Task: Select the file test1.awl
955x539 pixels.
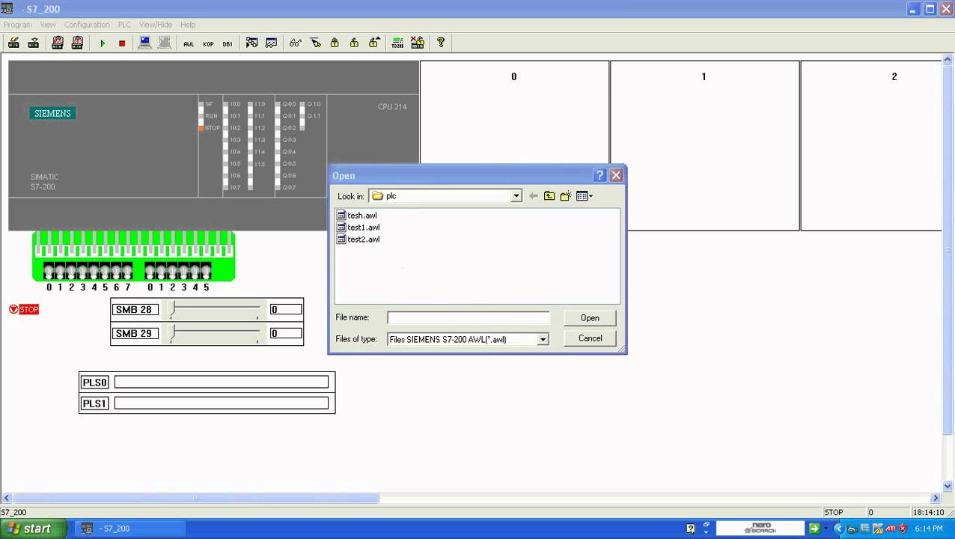Action: point(358,228)
